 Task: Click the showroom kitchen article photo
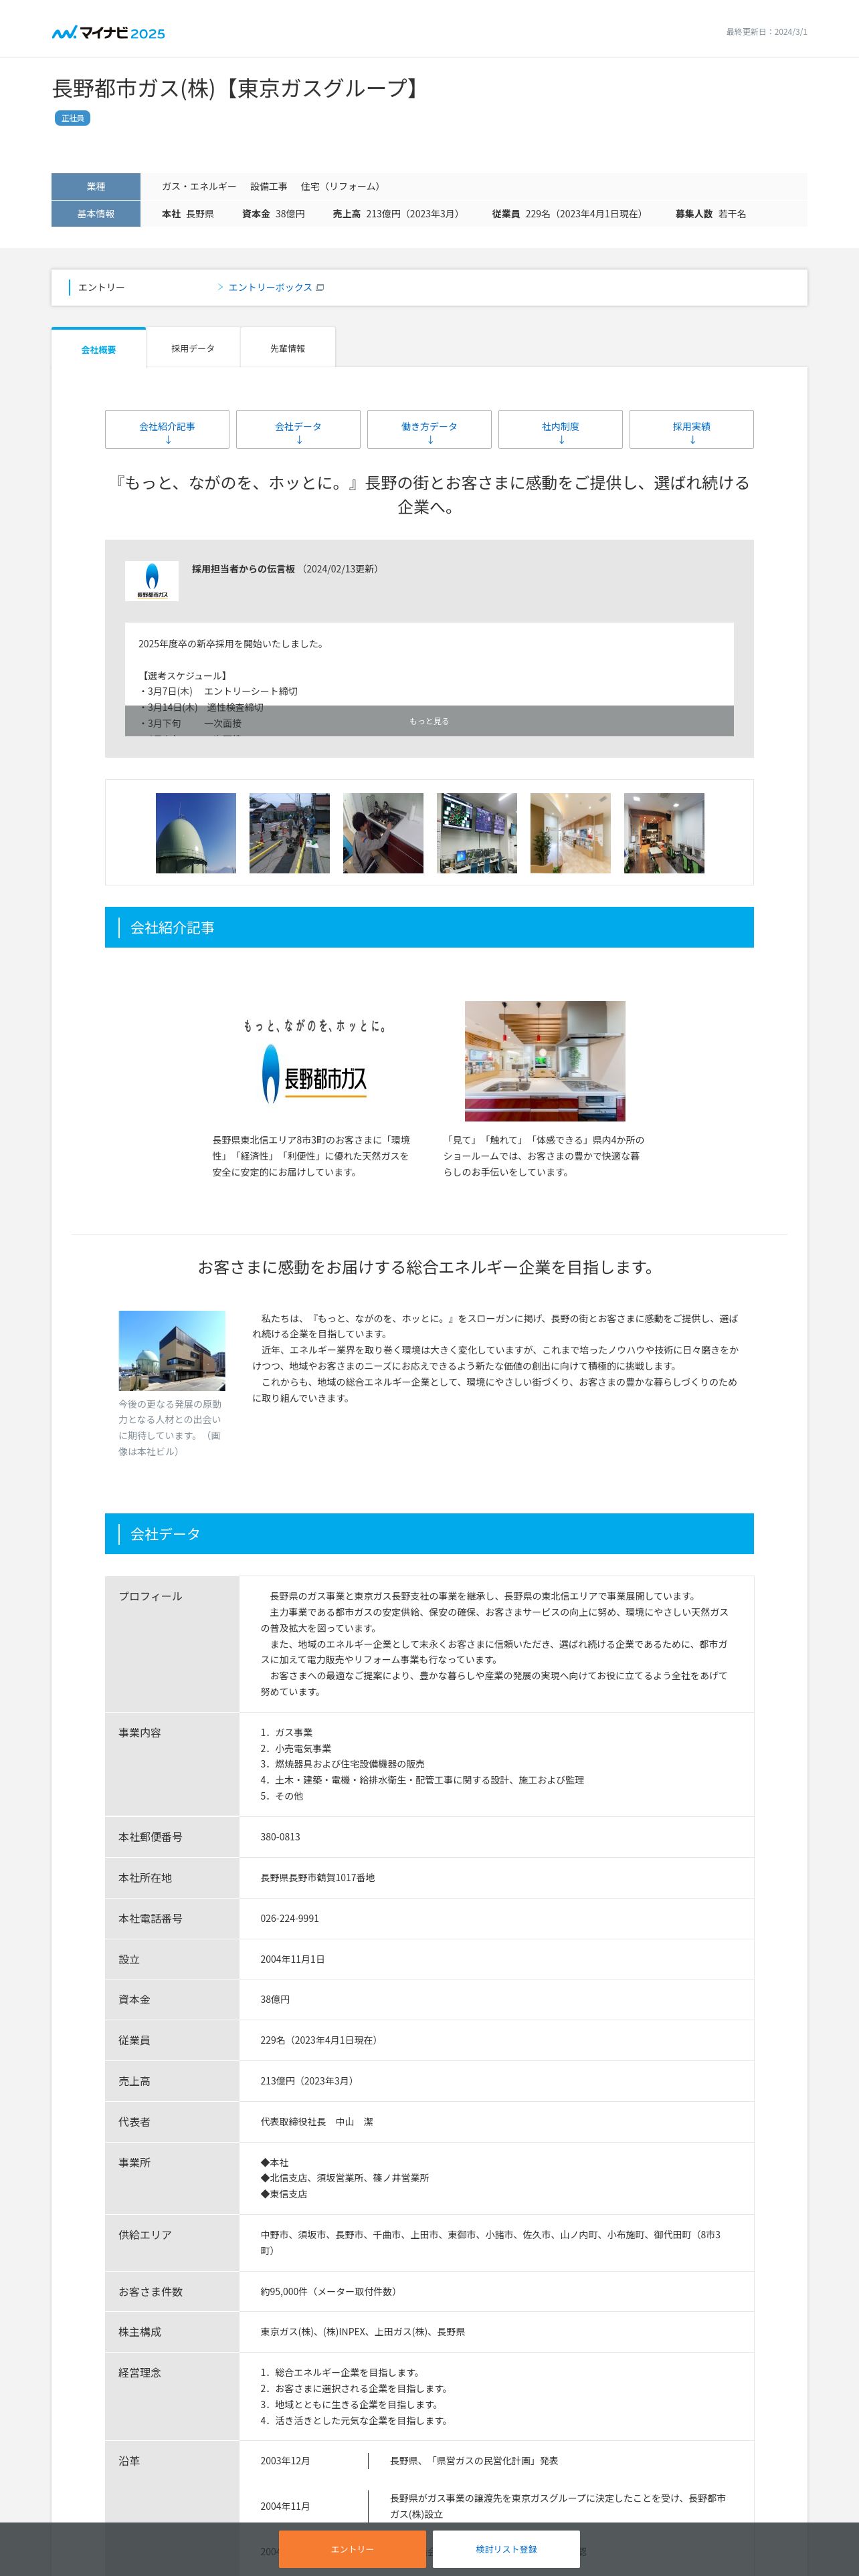pyautogui.click(x=545, y=1061)
